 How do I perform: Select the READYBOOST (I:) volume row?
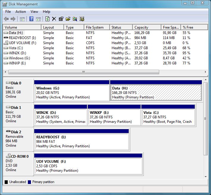[x=105, y=38]
